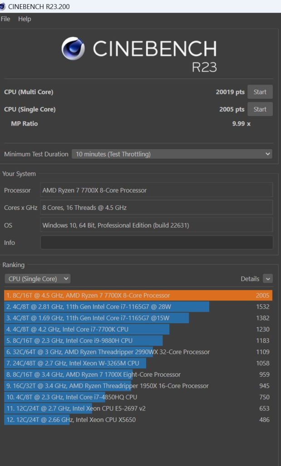Image resolution: width=281 pixels, height=466 pixels.
Task: Click the Cores x GHz field
Action: (x=157, y=208)
